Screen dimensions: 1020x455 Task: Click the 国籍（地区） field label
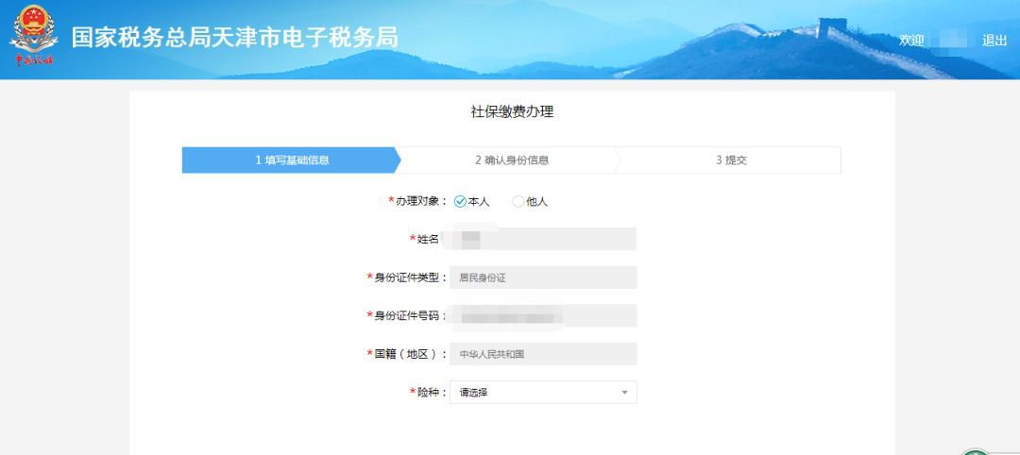coord(406,354)
